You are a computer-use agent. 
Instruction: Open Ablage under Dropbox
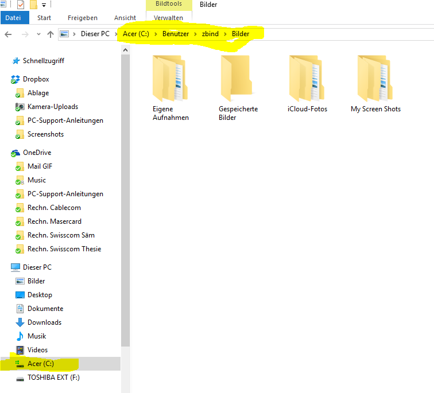(x=38, y=93)
